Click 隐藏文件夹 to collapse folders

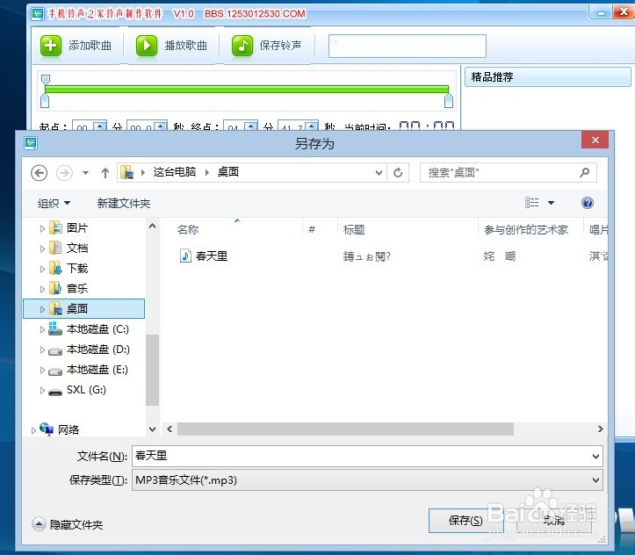pyautogui.click(x=68, y=524)
